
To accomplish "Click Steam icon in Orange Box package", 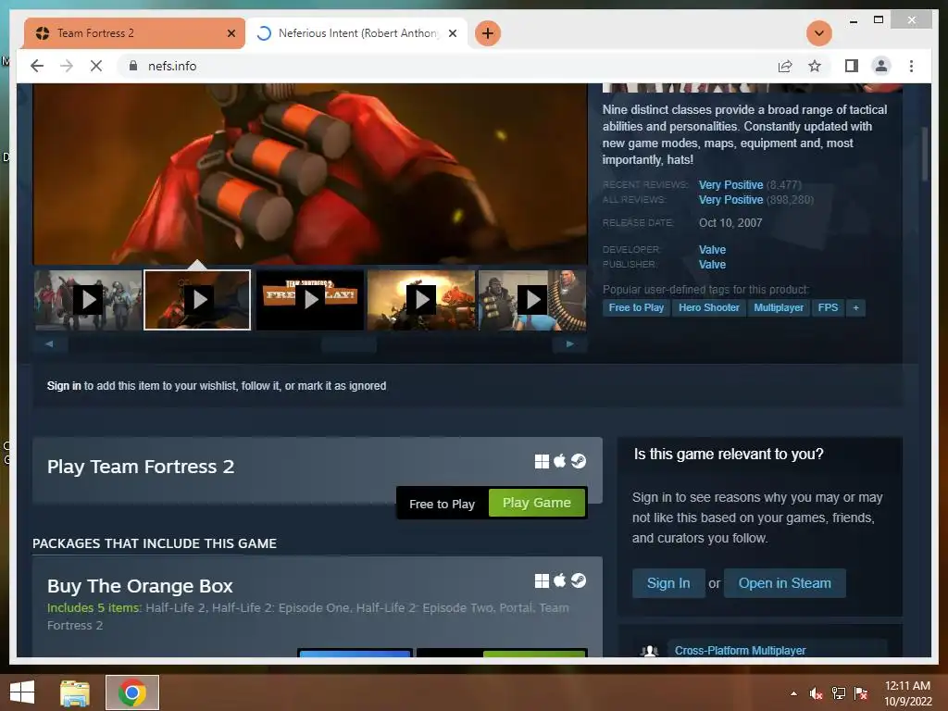I will (579, 580).
